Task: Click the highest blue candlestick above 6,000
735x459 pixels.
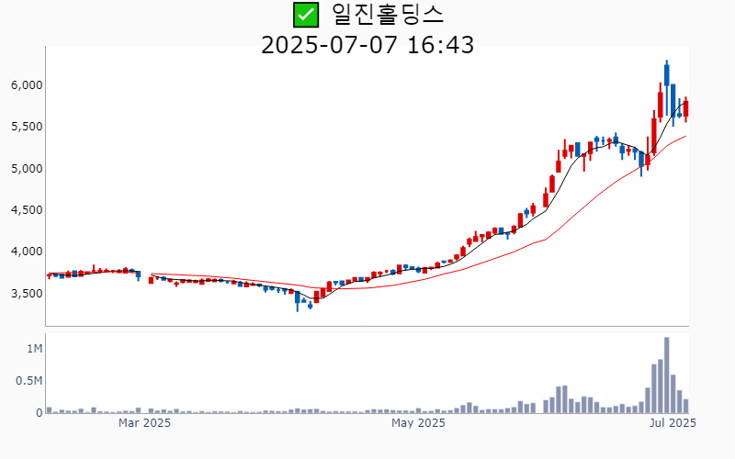Action: pyautogui.click(x=667, y=87)
